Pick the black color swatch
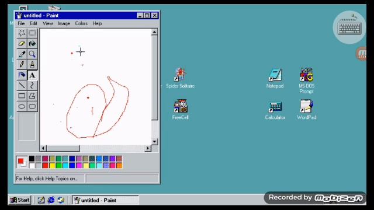This screenshot has width=374, height=210. 32,159
